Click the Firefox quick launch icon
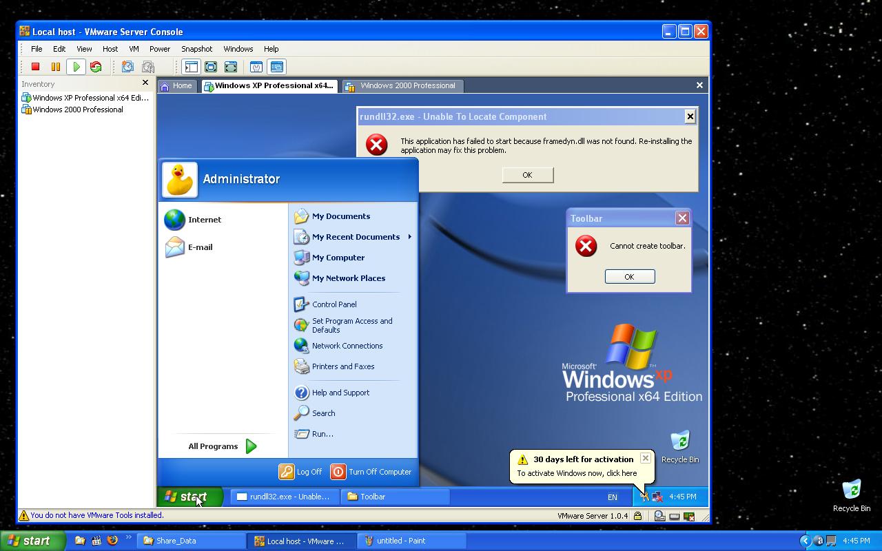This screenshot has width=882, height=551. [x=112, y=541]
